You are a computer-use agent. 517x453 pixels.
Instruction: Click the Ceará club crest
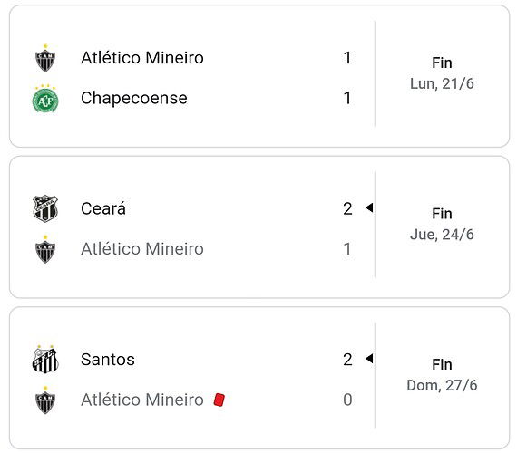[x=45, y=208]
